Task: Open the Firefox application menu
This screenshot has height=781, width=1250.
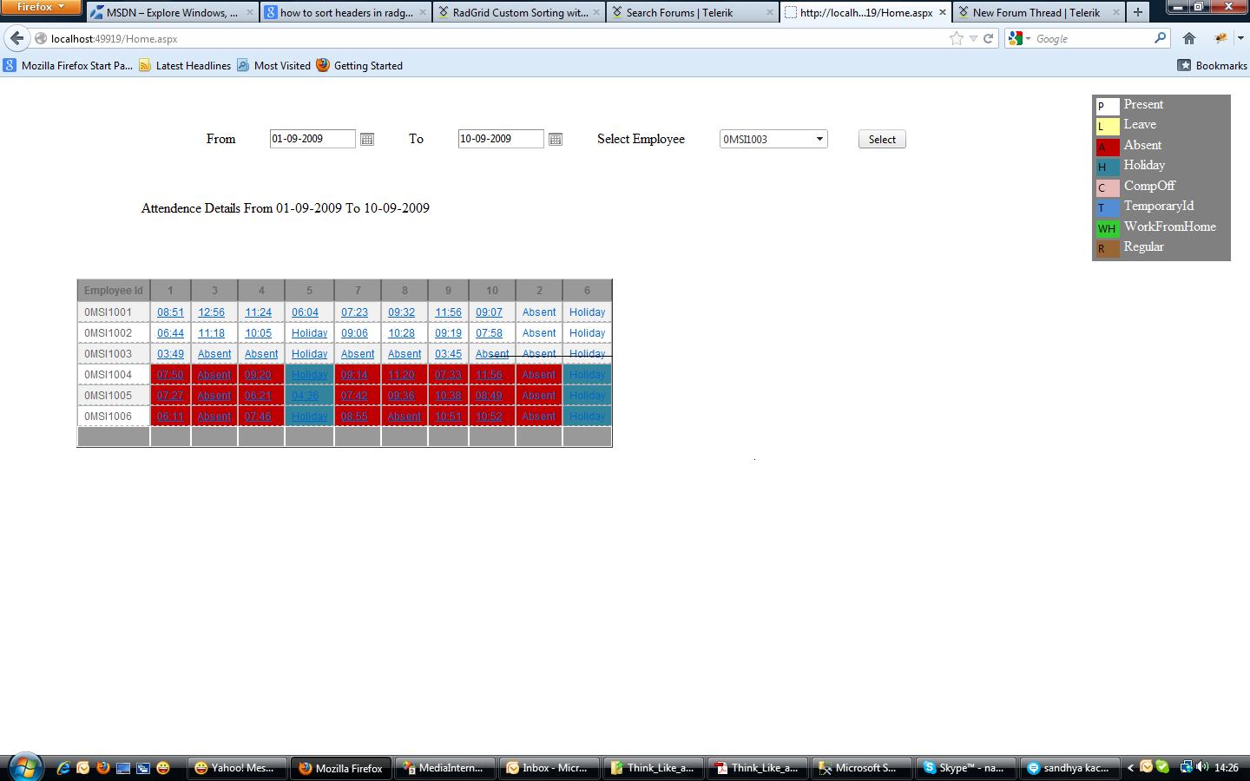Action: coord(41,7)
